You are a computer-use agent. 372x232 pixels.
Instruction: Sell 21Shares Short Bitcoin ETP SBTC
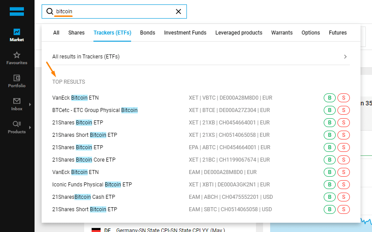click(x=344, y=209)
